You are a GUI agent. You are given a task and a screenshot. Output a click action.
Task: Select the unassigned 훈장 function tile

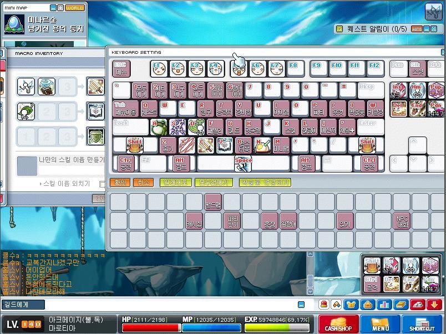pyautogui.click(x=270, y=221)
